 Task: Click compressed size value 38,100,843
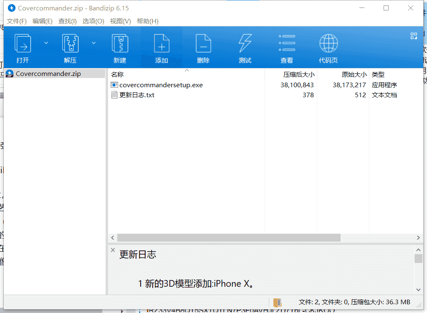tap(297, 85)
